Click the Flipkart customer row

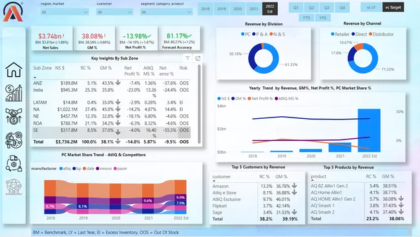click(x=255, y=206)
